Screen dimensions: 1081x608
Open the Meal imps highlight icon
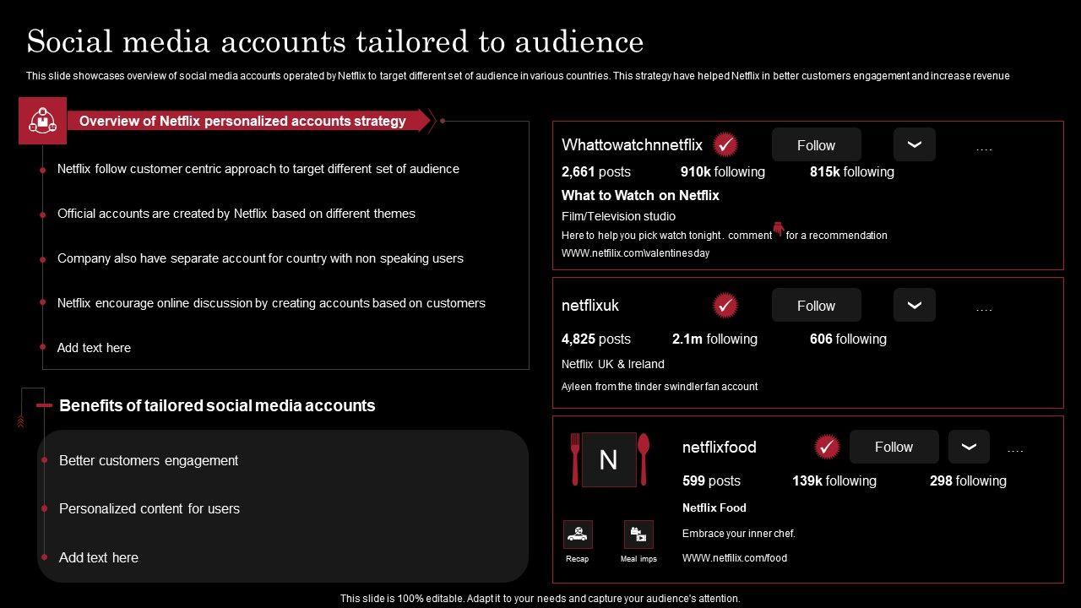[638, 535]
